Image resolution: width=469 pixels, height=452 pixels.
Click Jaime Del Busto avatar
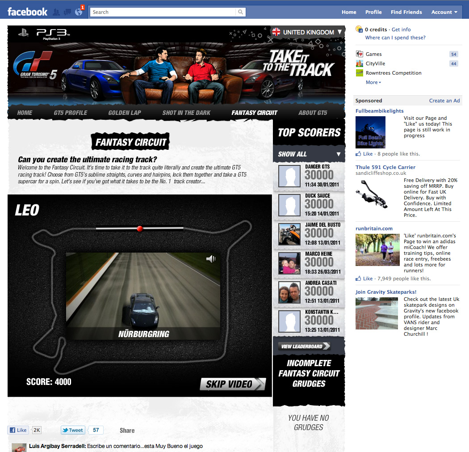(289, 234)
